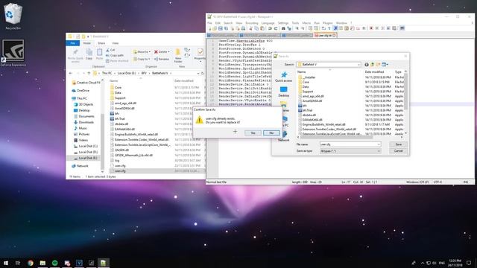Viewport: 477px width, 268px height.
Task: Click the File name field in Save As dialog
Action: 350,144
